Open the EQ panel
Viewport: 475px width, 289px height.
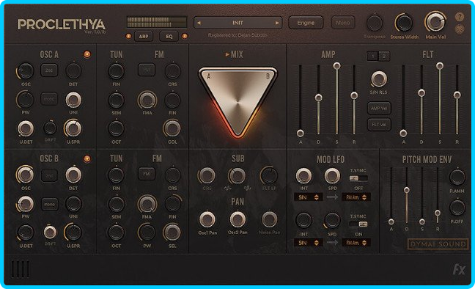(x=169, y=37)
